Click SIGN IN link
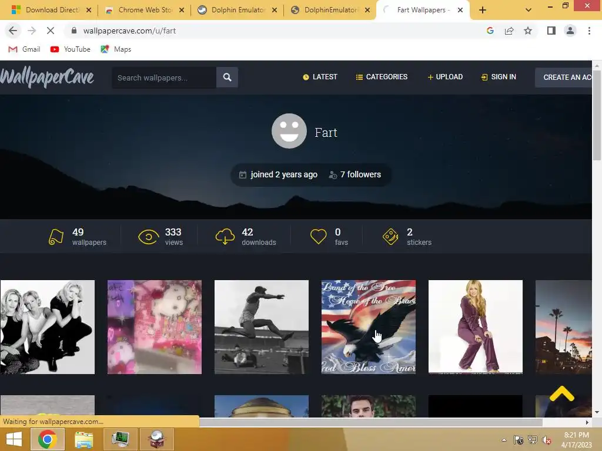The height and width of the screenshot is (451, 602). pos(499,77)
